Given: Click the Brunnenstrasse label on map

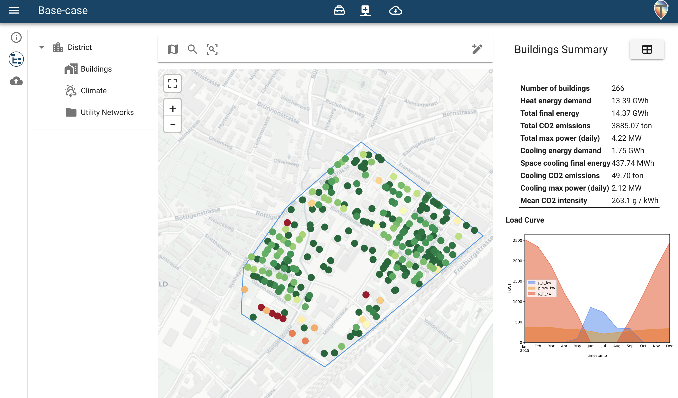Looking at the screenshot, I should tap(278, 113).
